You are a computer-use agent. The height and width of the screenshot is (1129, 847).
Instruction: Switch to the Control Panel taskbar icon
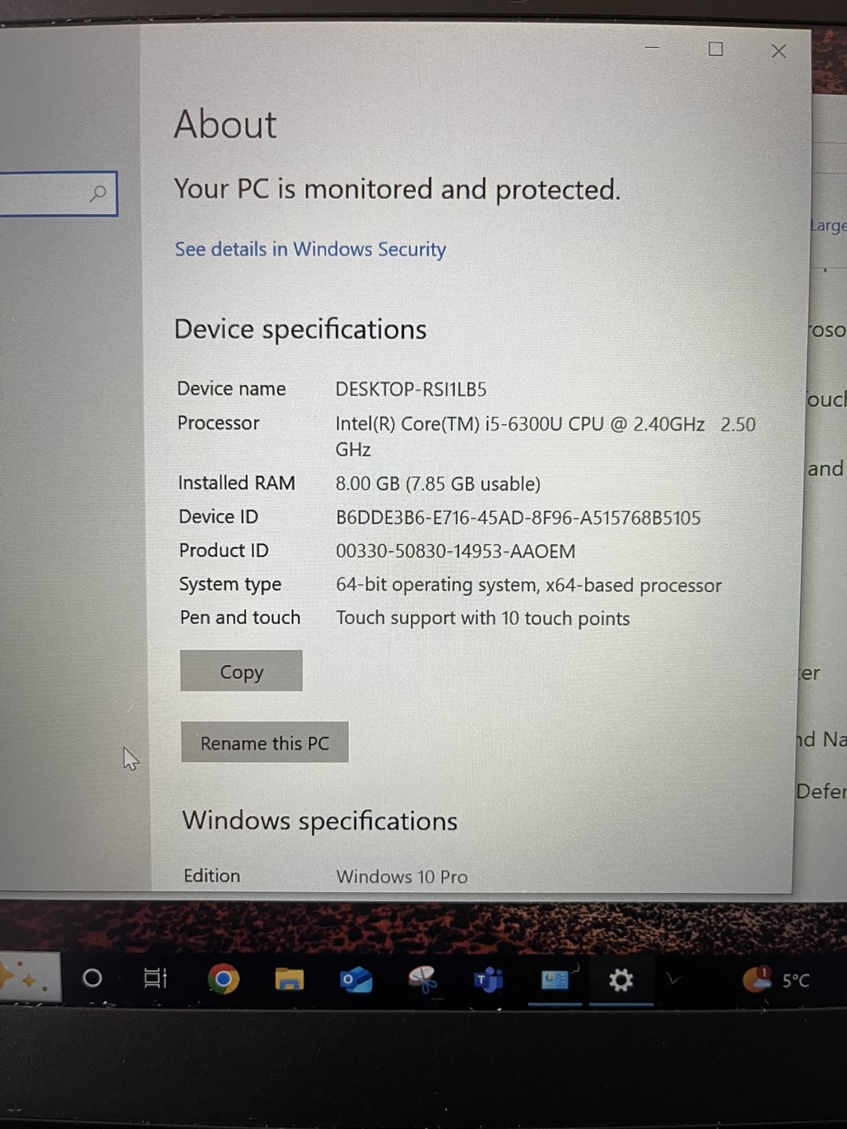555,979
